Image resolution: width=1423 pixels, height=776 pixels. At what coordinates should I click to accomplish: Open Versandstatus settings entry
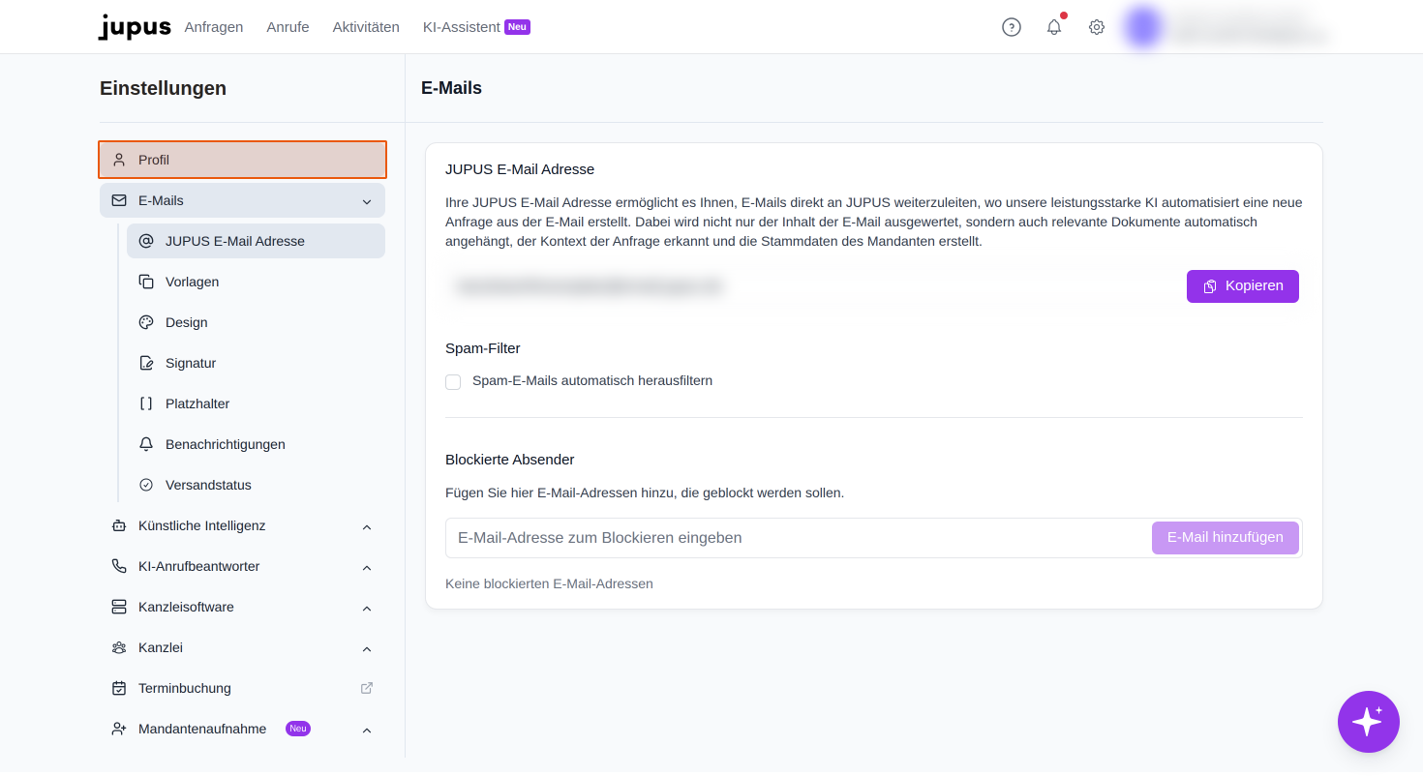(x=256, y=485)
